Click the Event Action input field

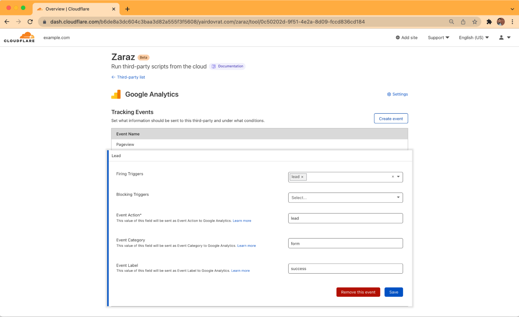(x=345, y=218)
